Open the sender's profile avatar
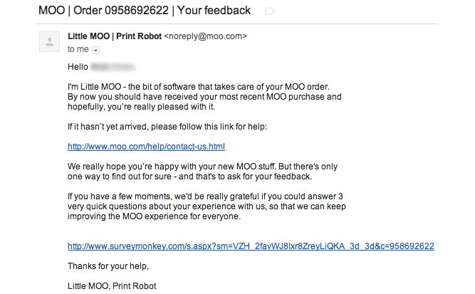 coord(49,42)
